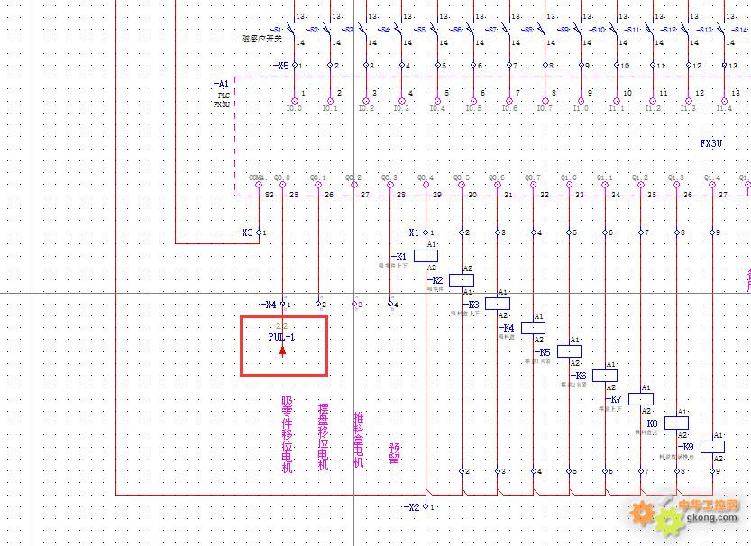Click the Q0.1 PLC output label

click(x=318, y=177)
